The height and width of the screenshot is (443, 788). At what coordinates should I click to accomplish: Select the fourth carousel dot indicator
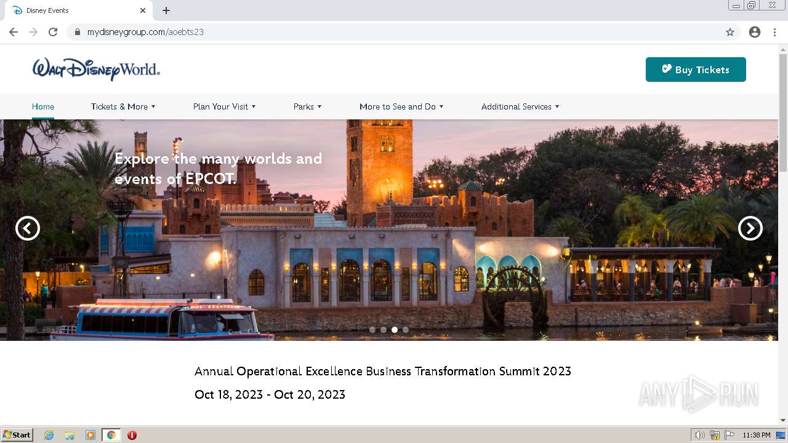tap(406, 330)
